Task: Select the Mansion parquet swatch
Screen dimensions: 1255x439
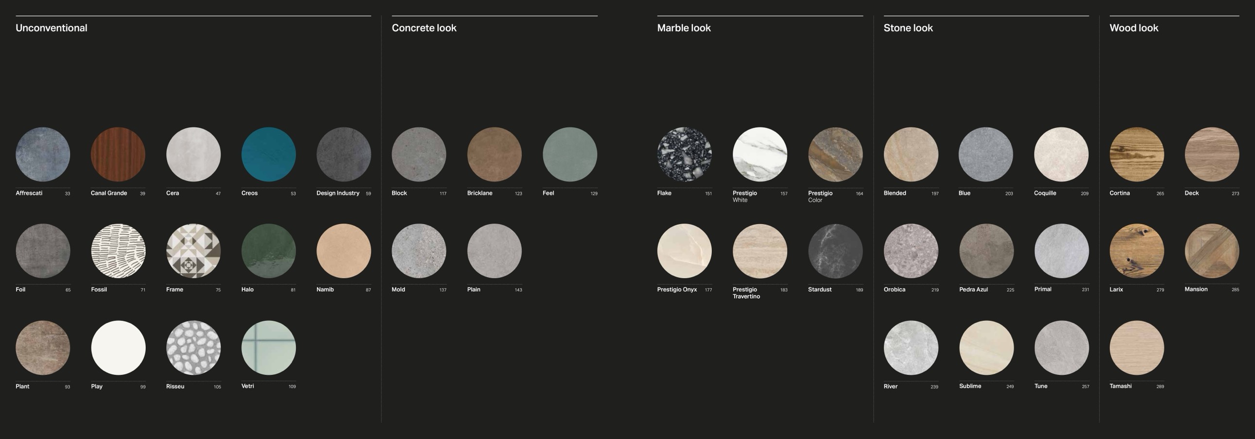Action: click(1212, 251)
